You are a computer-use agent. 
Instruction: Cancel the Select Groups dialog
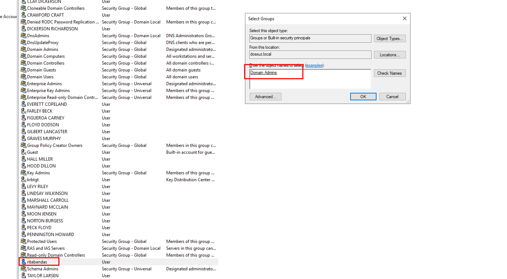(392, 97)
